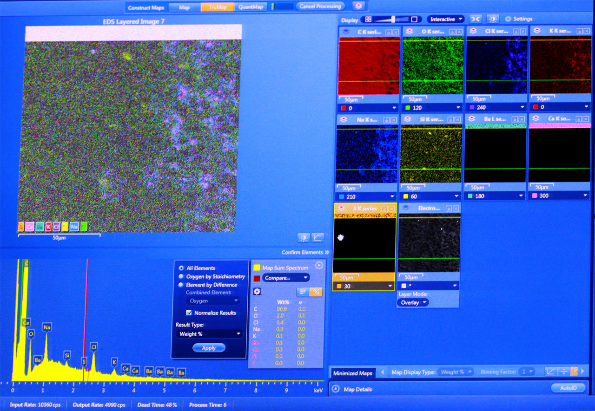Open the Compare... dropdown
This screenshot has width=595, height=411.
click(286, 278)
